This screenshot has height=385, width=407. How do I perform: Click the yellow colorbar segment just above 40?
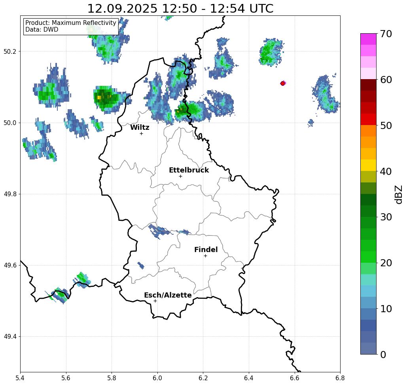[x=368, y=165]
